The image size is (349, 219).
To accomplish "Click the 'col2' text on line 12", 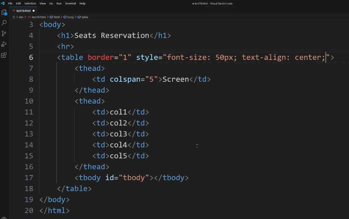I will [x=119, y=123].
